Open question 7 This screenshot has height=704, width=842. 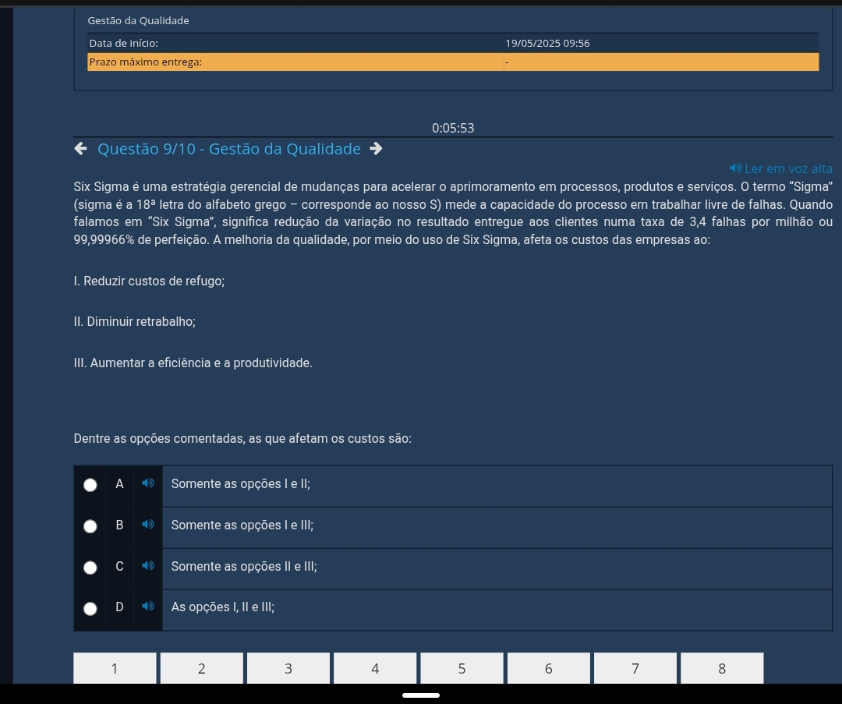635,668
